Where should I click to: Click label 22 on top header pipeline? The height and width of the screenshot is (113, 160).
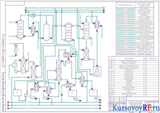pyautogui.click(x=37, y=8)
